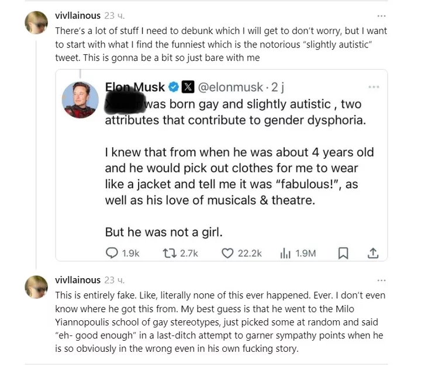This screenshot has width=428, height=367.
Task: Click the "But he was not a girl." line
Action: point(164,232)
